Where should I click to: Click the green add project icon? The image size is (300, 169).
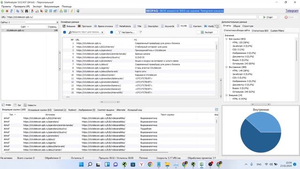pyautogui.click(x=2, y=11)
